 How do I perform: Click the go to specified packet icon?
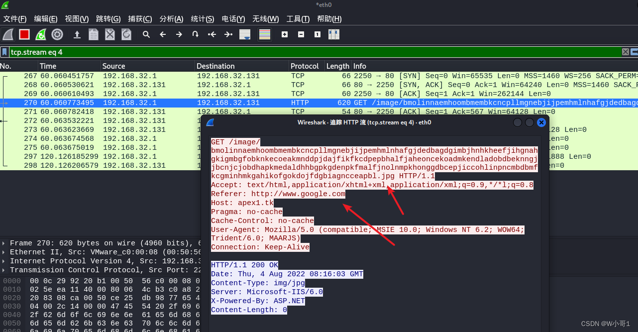(196, 34)
